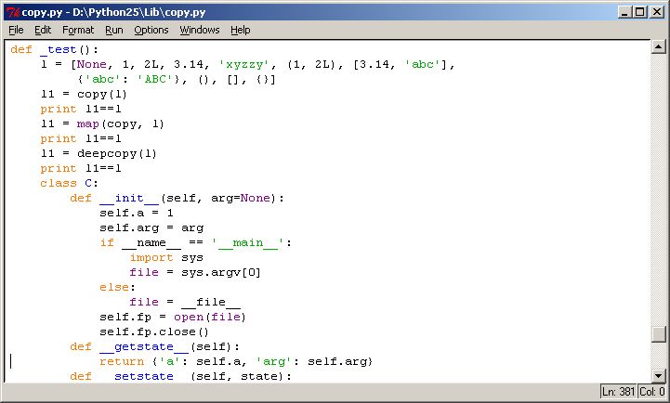The height and width of the screenshot is (403, 670).
Task: Click the scrollbar up arrow
Action: pyautogui.click(x=659, y=46)
